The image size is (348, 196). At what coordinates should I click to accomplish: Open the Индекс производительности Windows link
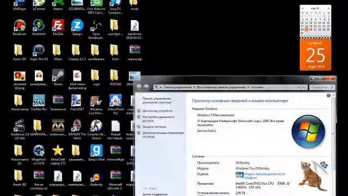[x=265, y=176]
